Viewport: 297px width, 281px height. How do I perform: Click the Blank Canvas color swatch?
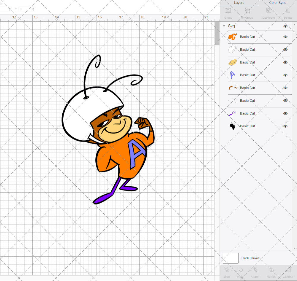[x=230, y=258]
